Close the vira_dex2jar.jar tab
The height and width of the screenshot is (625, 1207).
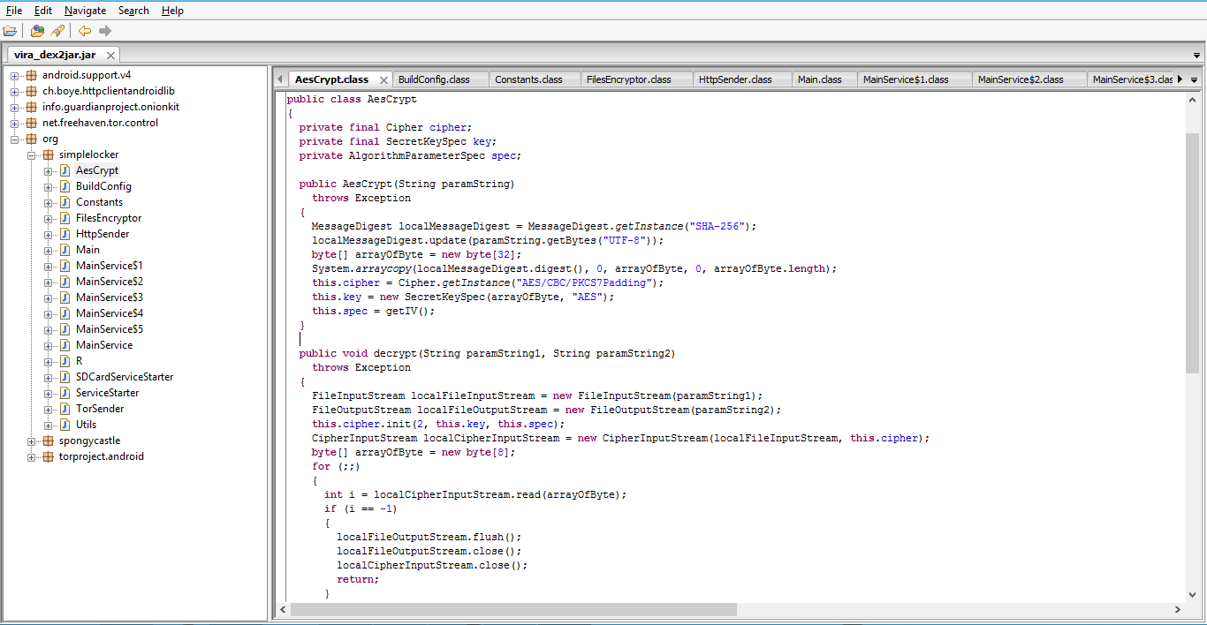coord(111,55)
